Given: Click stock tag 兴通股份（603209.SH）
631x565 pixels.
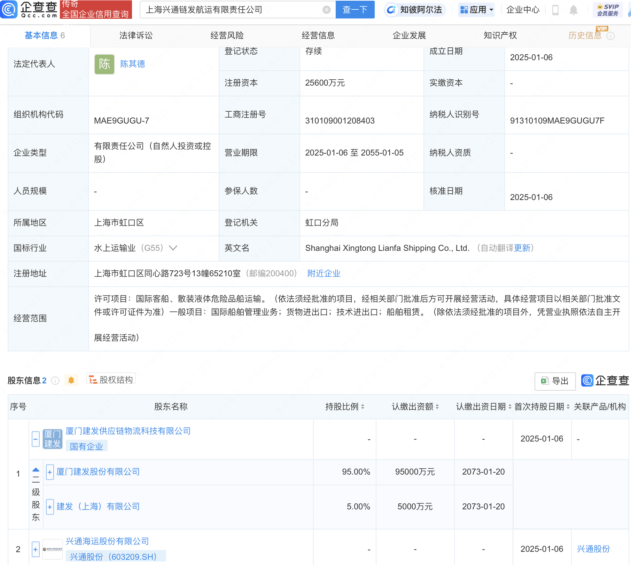Looking at the screenshot, I should pos(116,557).
